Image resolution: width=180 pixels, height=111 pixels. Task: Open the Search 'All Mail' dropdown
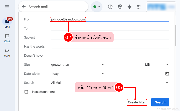point(110,83)
